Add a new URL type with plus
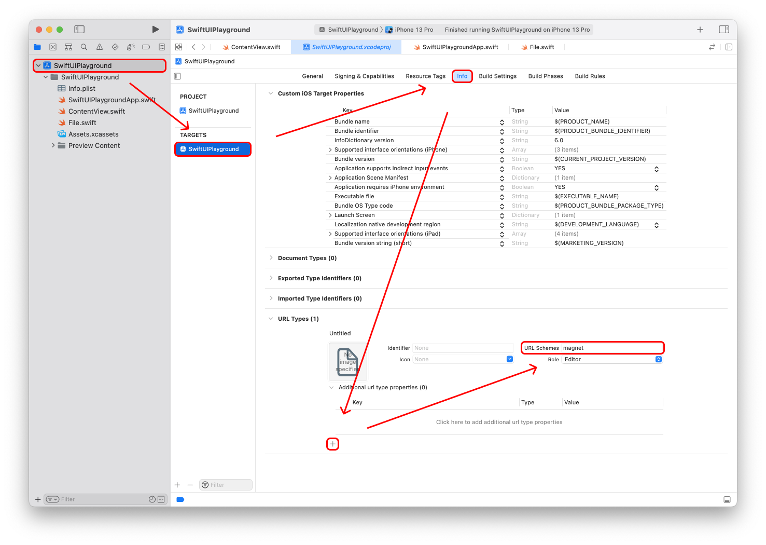766x545 pixels. tap(333, 444)
